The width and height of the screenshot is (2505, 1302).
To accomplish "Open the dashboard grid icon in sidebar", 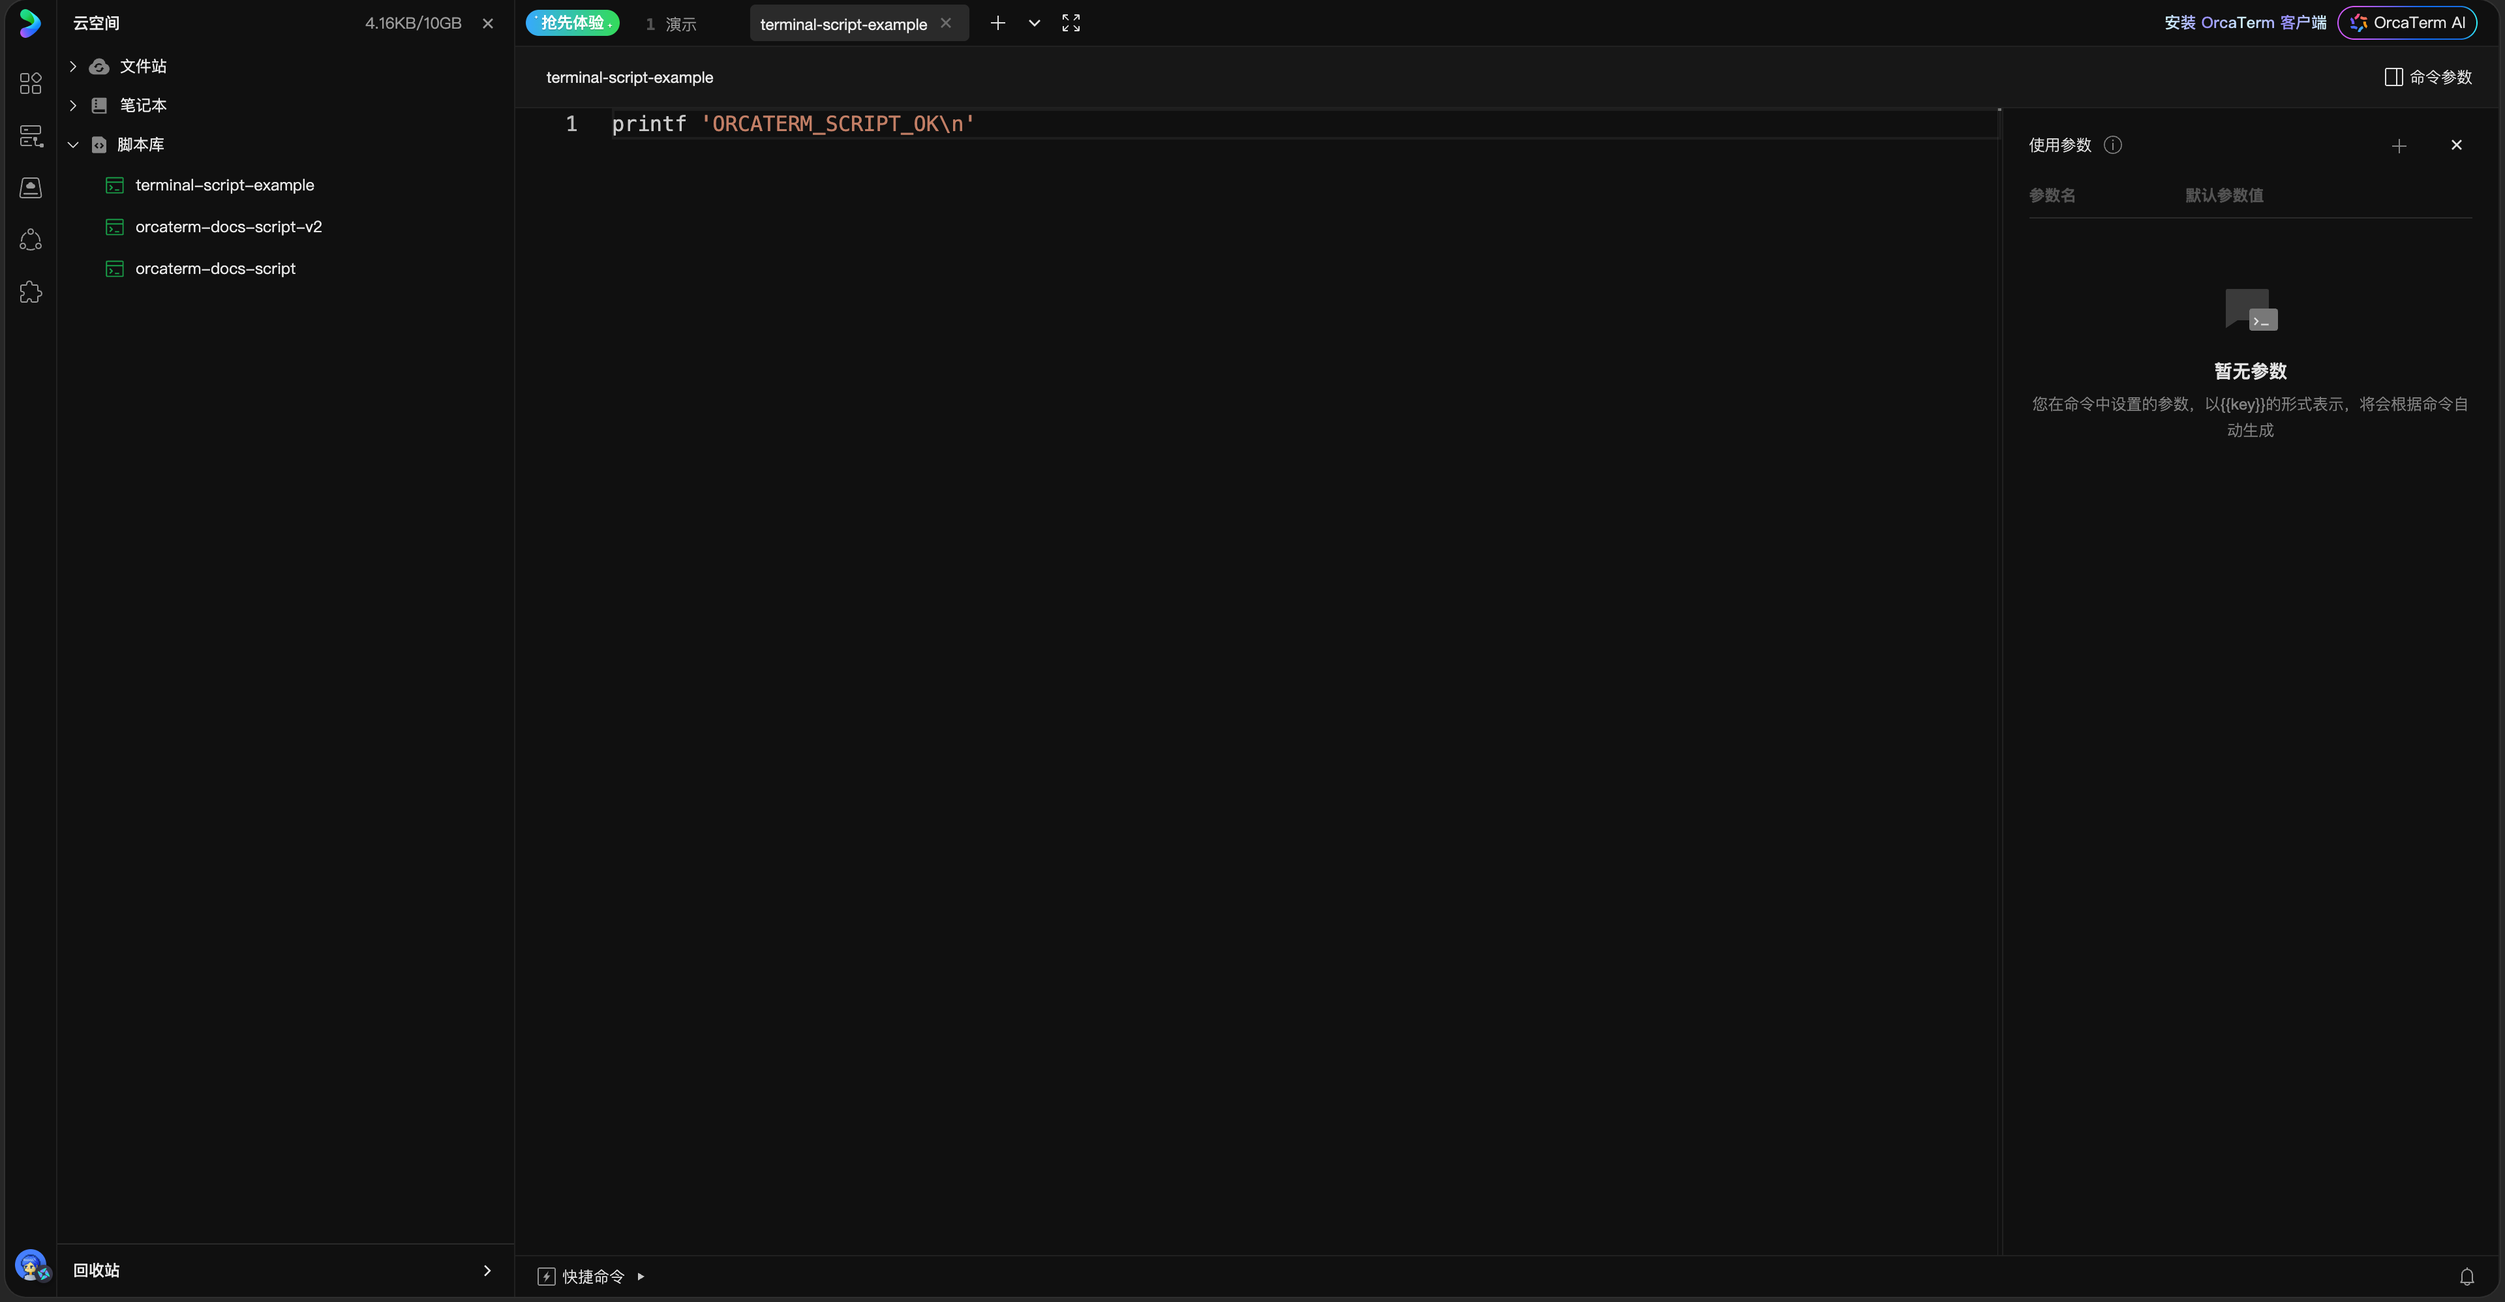I will [30, 83].
